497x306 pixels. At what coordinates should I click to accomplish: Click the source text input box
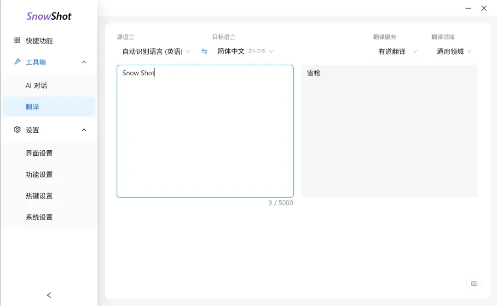pyautogui.click(x=205, y=131)
